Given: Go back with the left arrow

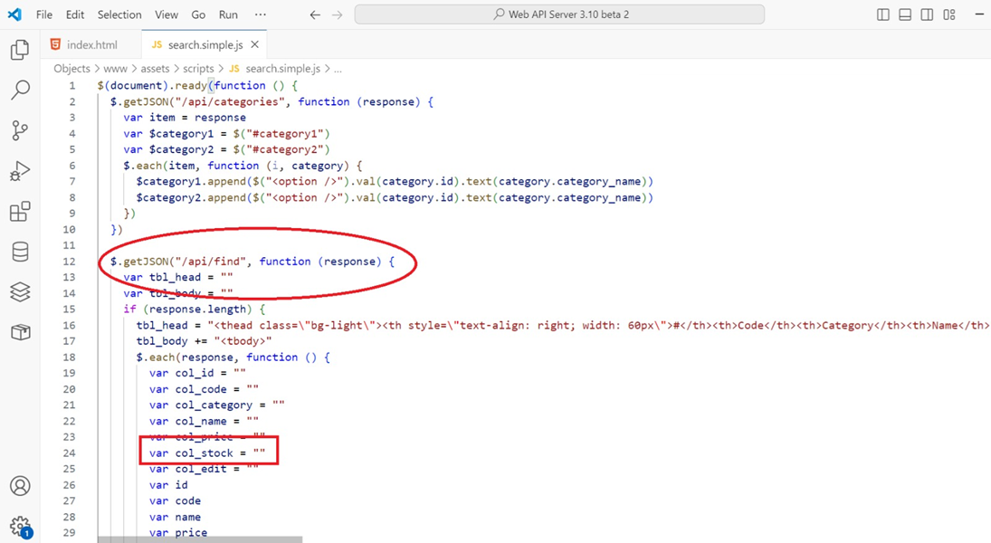Looking at the screenshot, I should click(315, 14).
